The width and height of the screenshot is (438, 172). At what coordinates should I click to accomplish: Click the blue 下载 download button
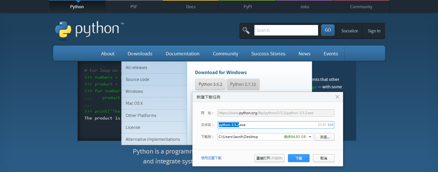(x=298, y=158)
